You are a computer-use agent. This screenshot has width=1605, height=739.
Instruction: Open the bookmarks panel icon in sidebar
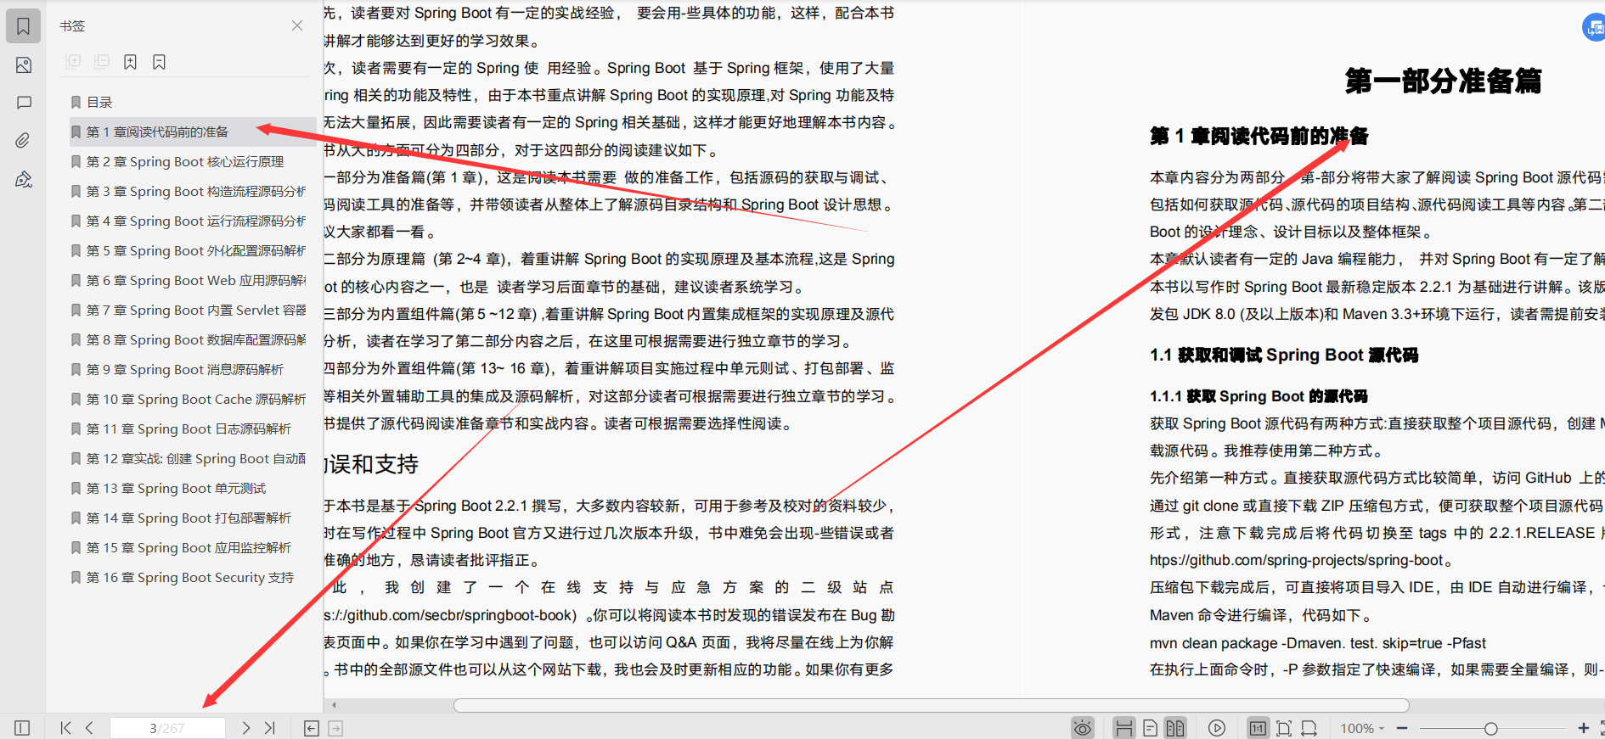tap(23, 26)
